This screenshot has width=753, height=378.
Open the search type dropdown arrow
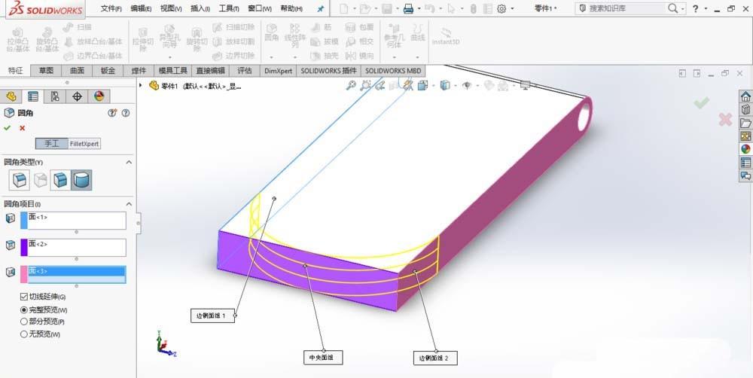coord(682,8)
